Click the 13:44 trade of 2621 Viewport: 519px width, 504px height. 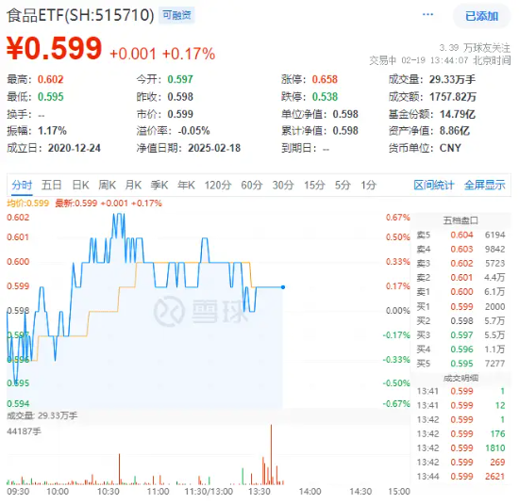(460, 477)
